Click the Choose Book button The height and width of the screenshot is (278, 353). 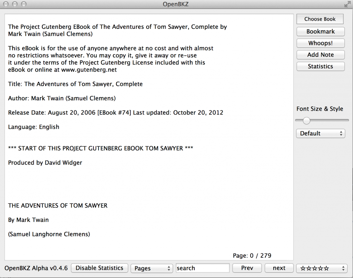(x=320, y=19)
